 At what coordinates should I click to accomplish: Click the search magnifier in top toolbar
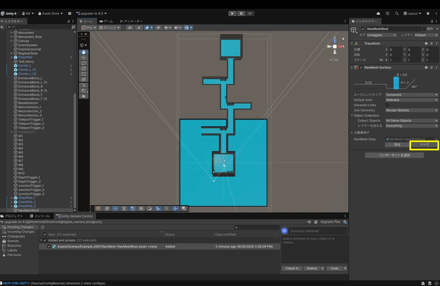tap(397, 14)
